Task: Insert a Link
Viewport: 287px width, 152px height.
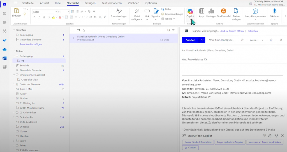Action: 147,14
